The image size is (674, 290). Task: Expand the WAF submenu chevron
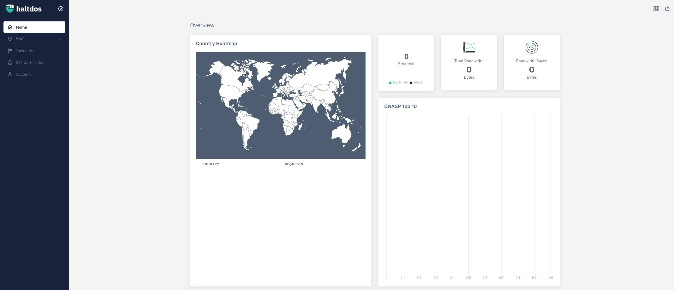pyautogui.click(x=61, y=39)
